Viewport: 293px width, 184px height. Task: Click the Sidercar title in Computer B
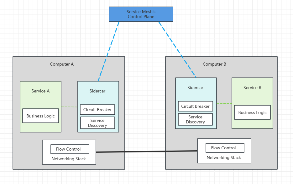click(196, 87)
